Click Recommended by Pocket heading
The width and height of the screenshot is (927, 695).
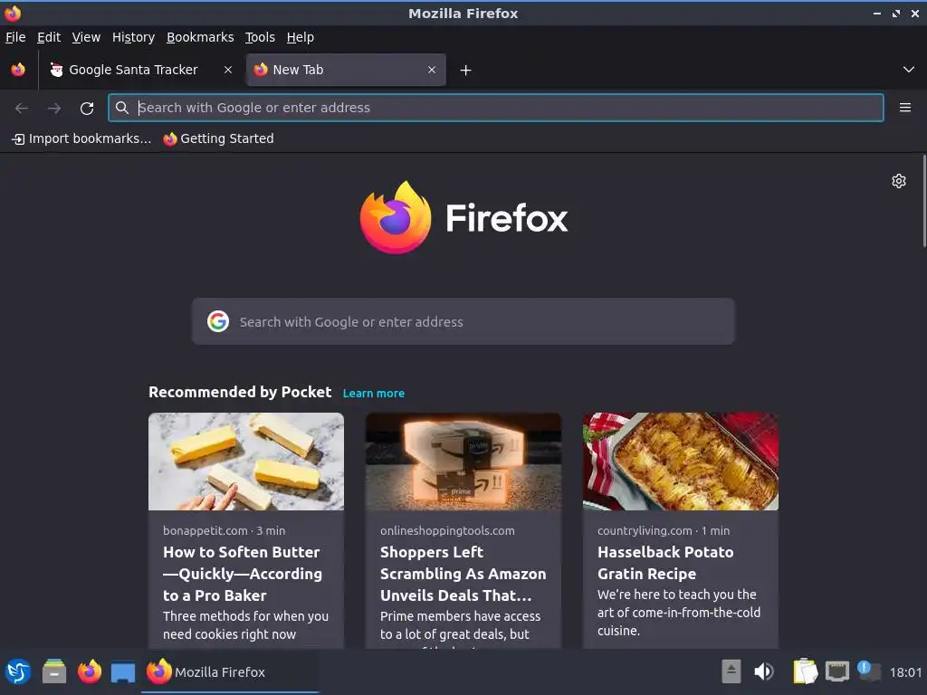(240, 393)
